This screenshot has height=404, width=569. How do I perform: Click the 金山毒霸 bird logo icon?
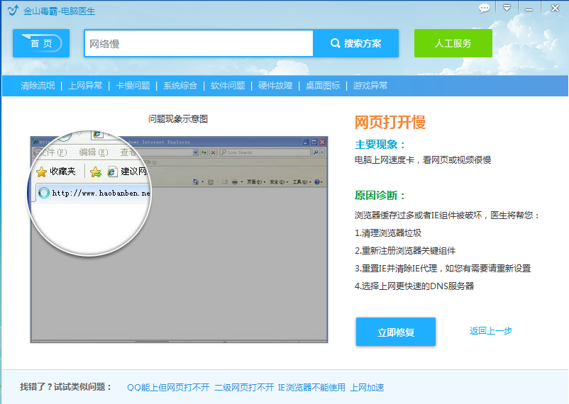pos(13,10)
